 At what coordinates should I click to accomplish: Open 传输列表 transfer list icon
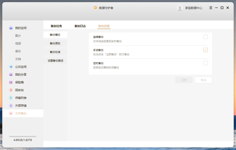click(11, 98)
